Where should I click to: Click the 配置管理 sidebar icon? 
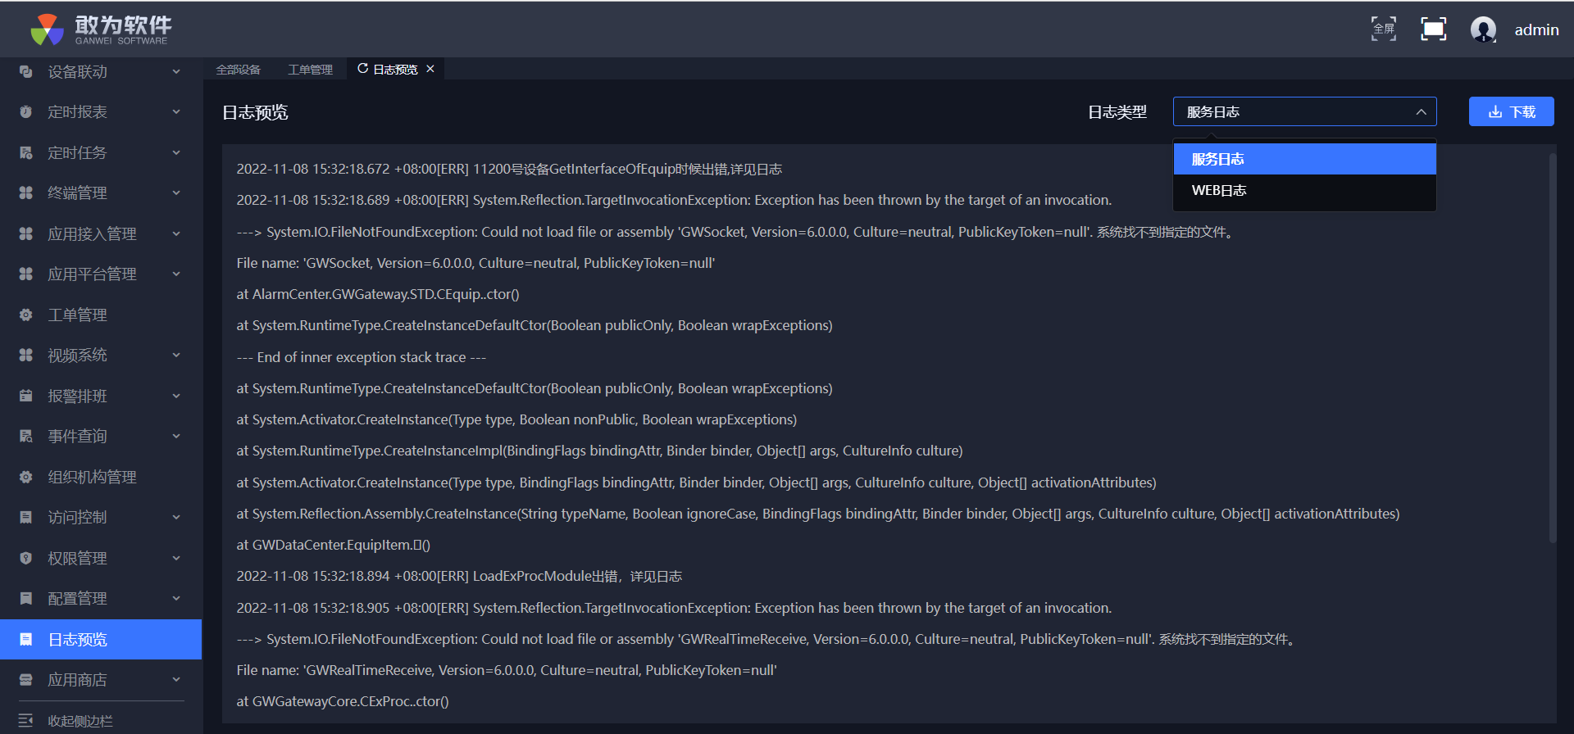[x=25, y=599]
